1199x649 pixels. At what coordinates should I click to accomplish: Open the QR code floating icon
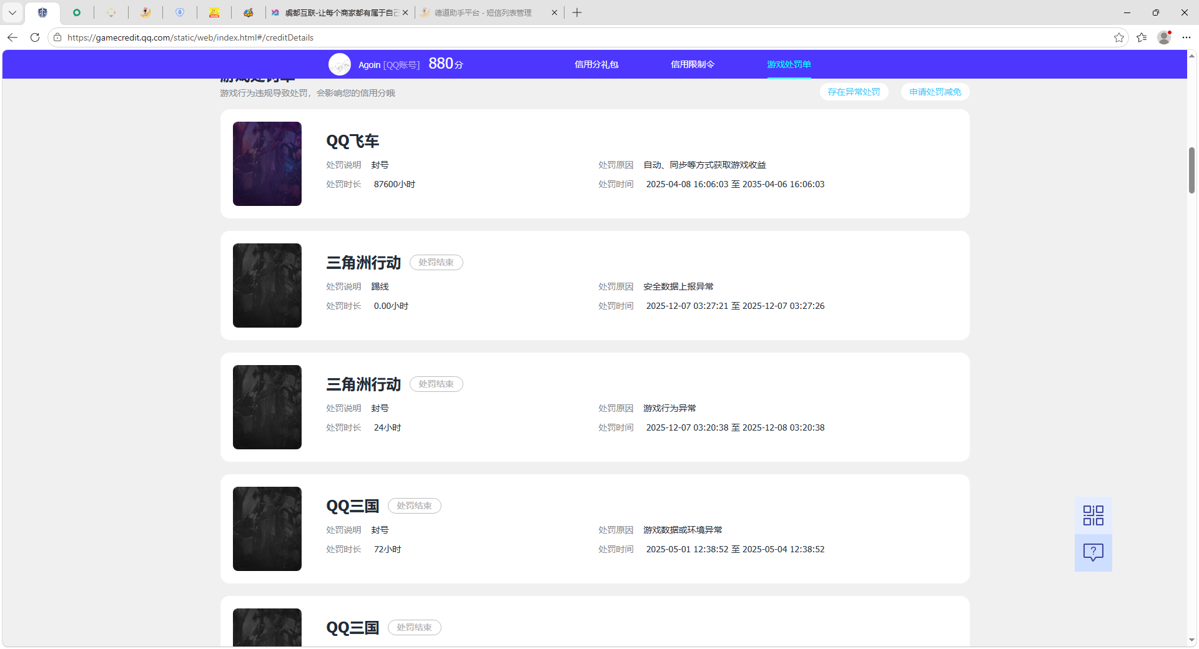[1093, 515]
